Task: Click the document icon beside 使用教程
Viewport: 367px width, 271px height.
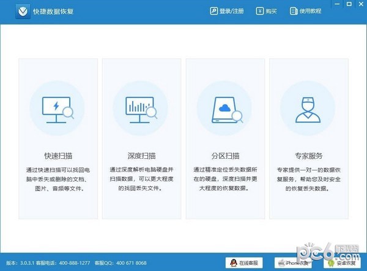Action: tap(292, 11)
